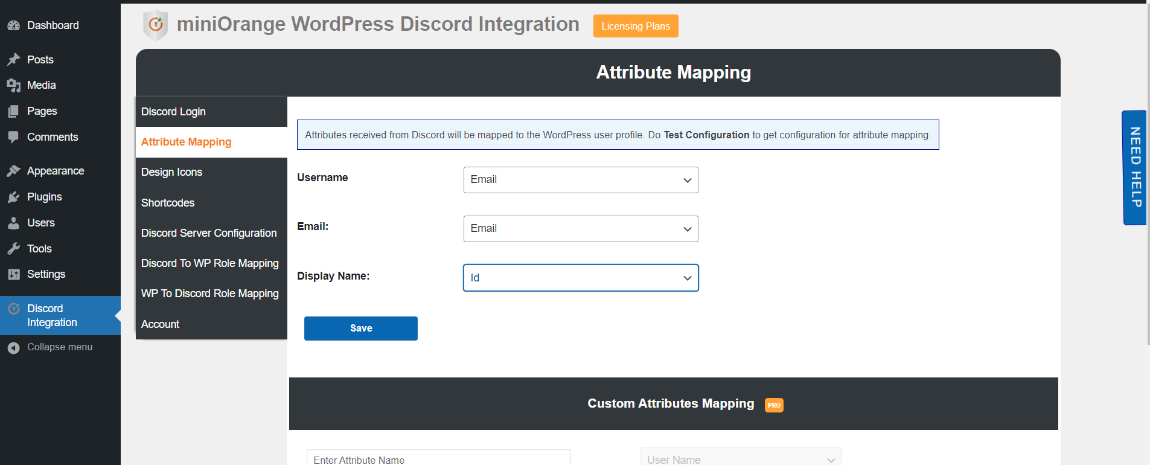1150x465 pixels.
Task: Open Tools in the admin menu
Action: 60,249
